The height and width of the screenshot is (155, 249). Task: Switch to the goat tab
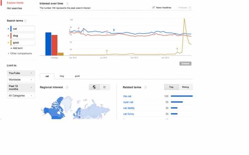(x=77, y=76)
